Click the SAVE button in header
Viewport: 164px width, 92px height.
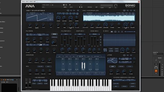(71, 7)
